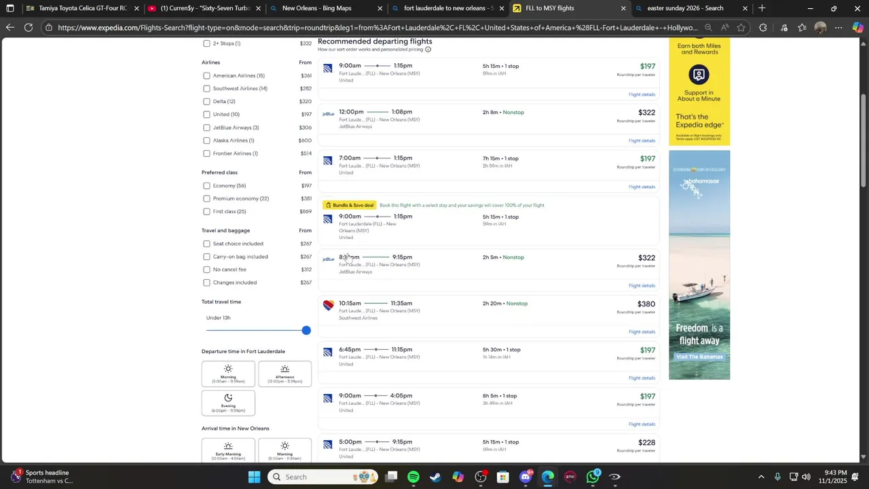
Task: Select the Afternoon departure time button
Action: [285, 374]
